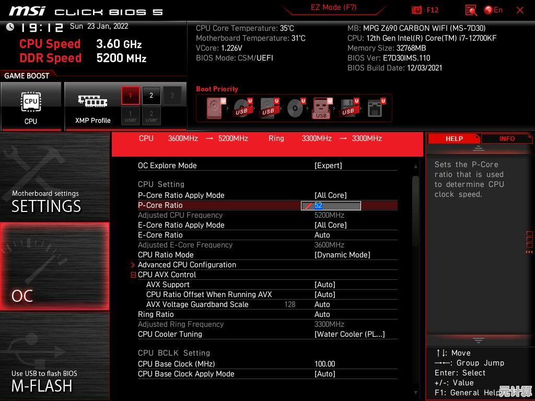Take a screenshot with the F12 camera icon

tap(416, 10)
